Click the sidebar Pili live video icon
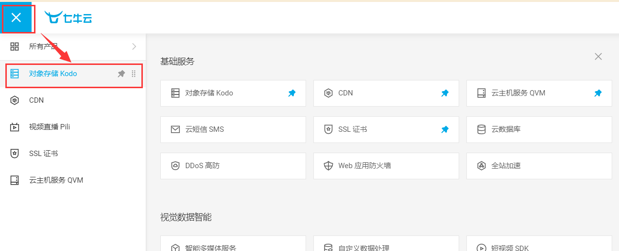This screenshot has width=619, height=251. pos(15,127)
